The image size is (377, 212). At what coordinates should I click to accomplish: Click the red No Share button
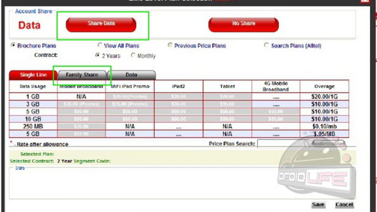tap(243, 24)
